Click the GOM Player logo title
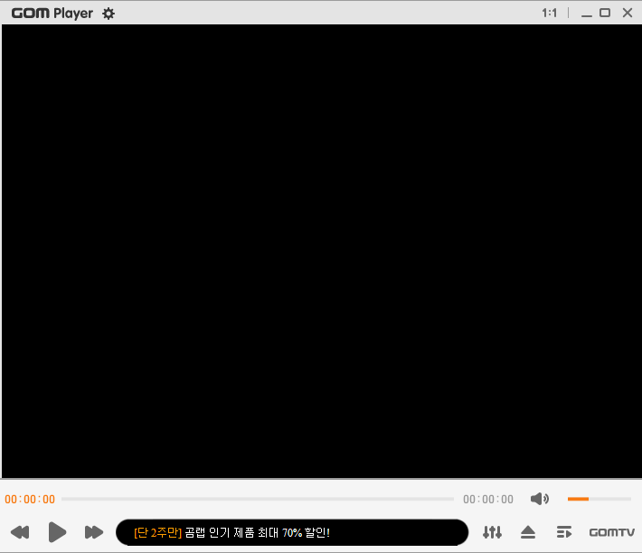This screenshot has width=642, height=553. (x=52, y=13)
